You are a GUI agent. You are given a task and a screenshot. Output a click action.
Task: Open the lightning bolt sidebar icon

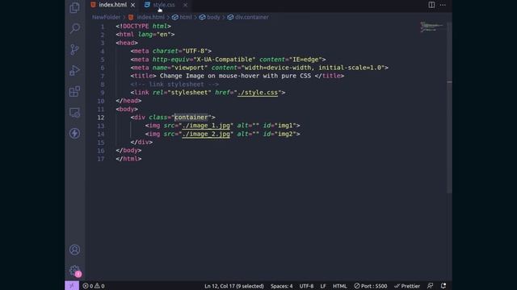coord(74,133)
